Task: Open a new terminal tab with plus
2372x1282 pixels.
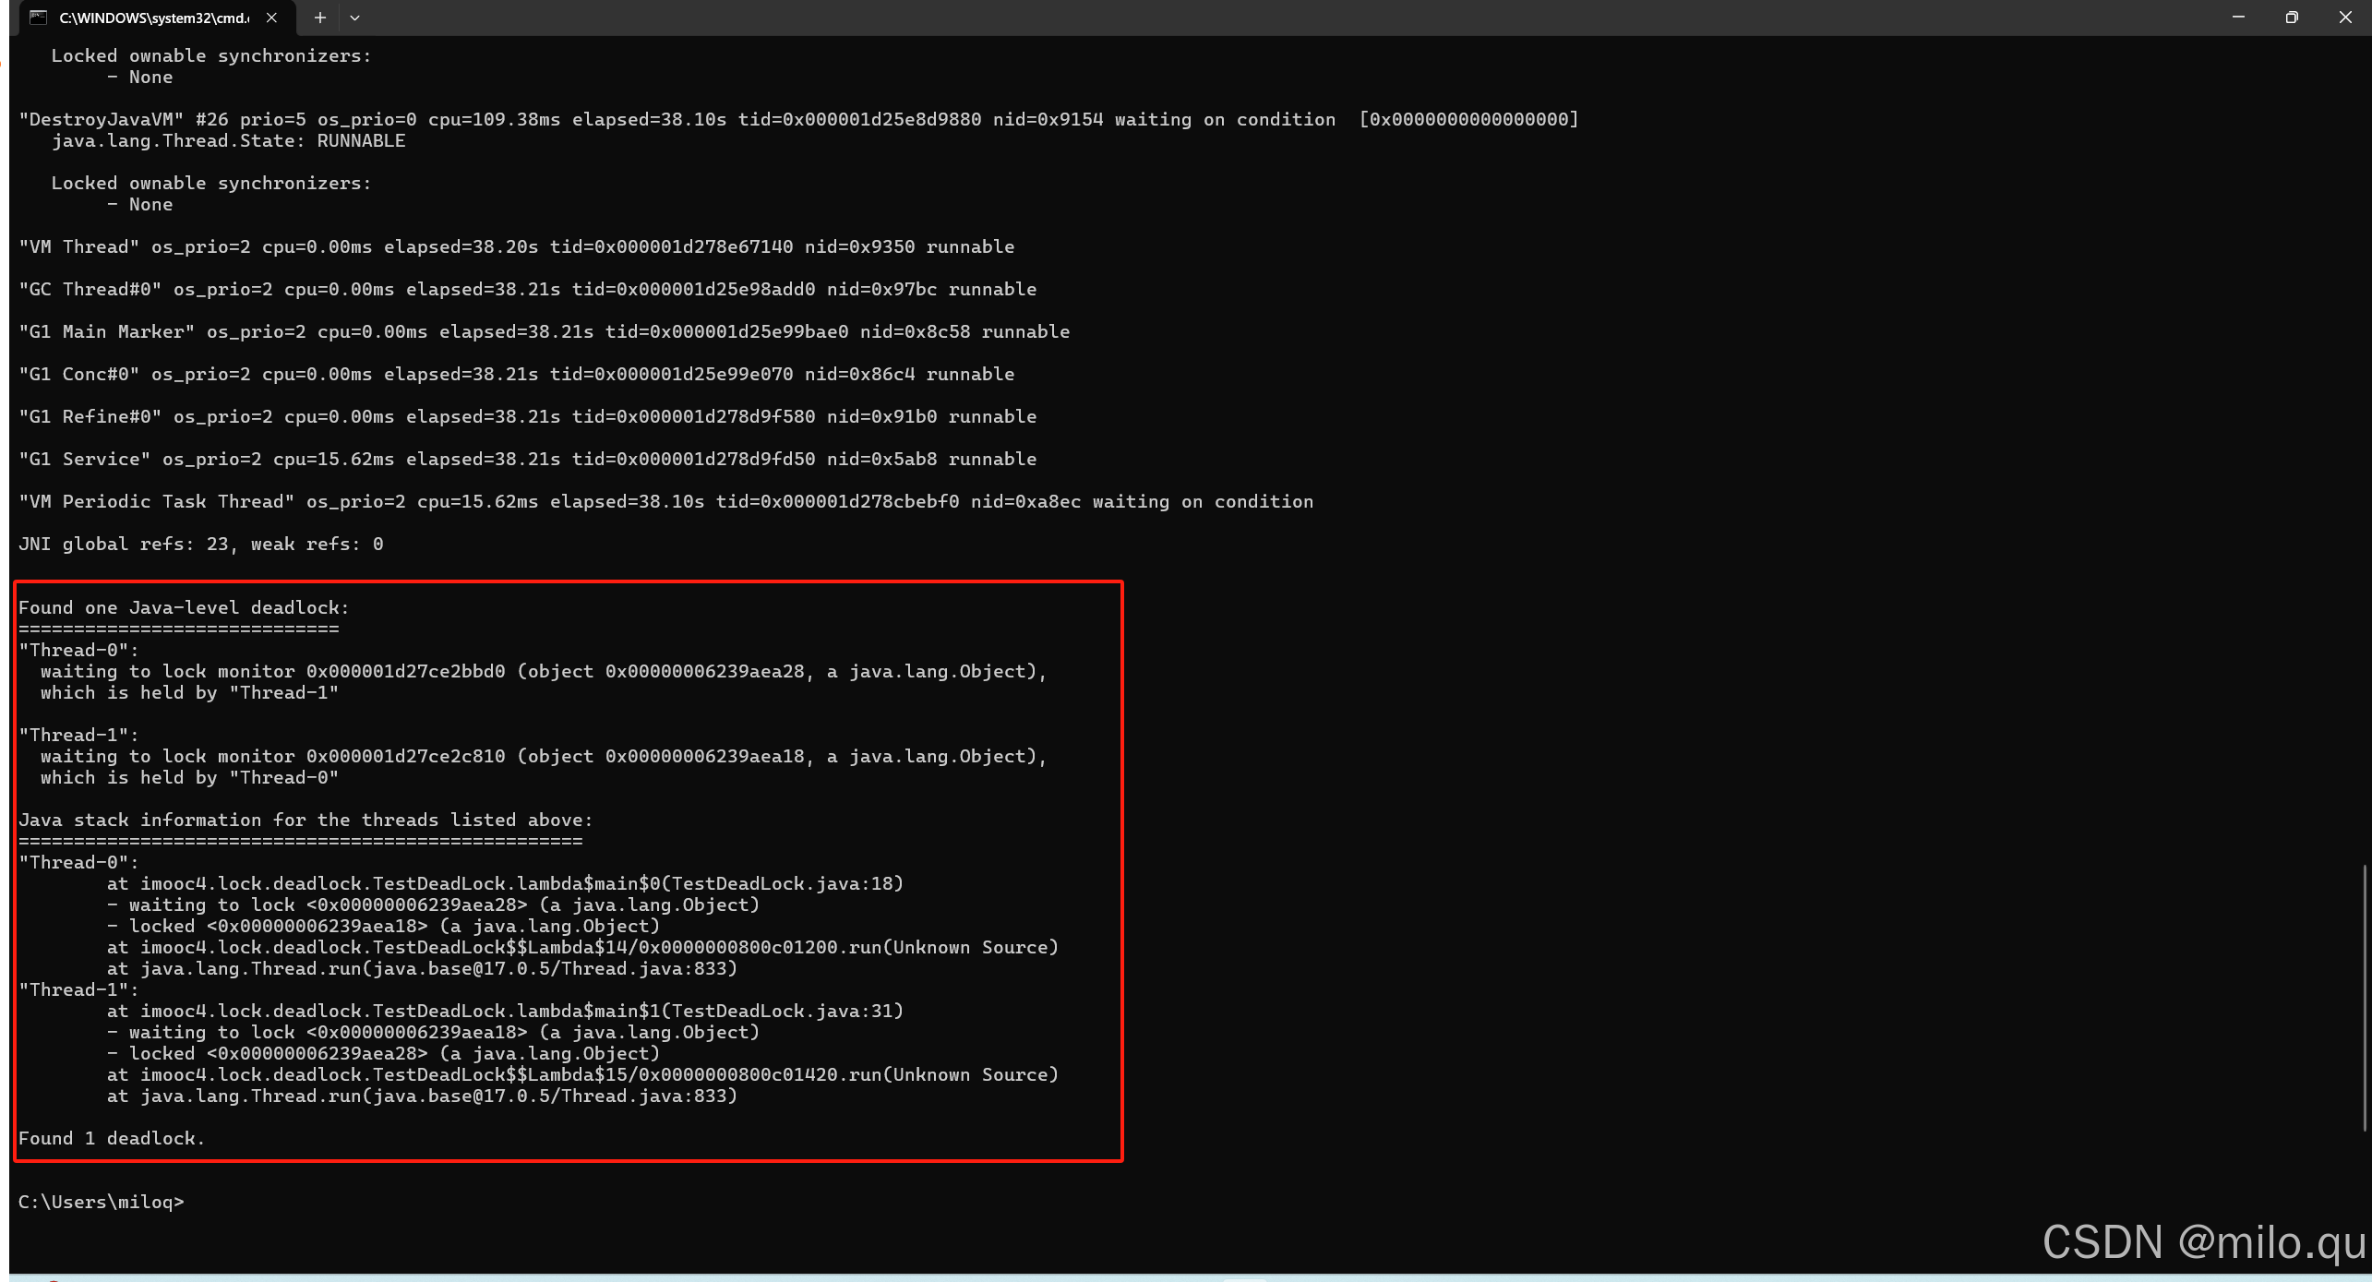Action: (x=319, y=18)
